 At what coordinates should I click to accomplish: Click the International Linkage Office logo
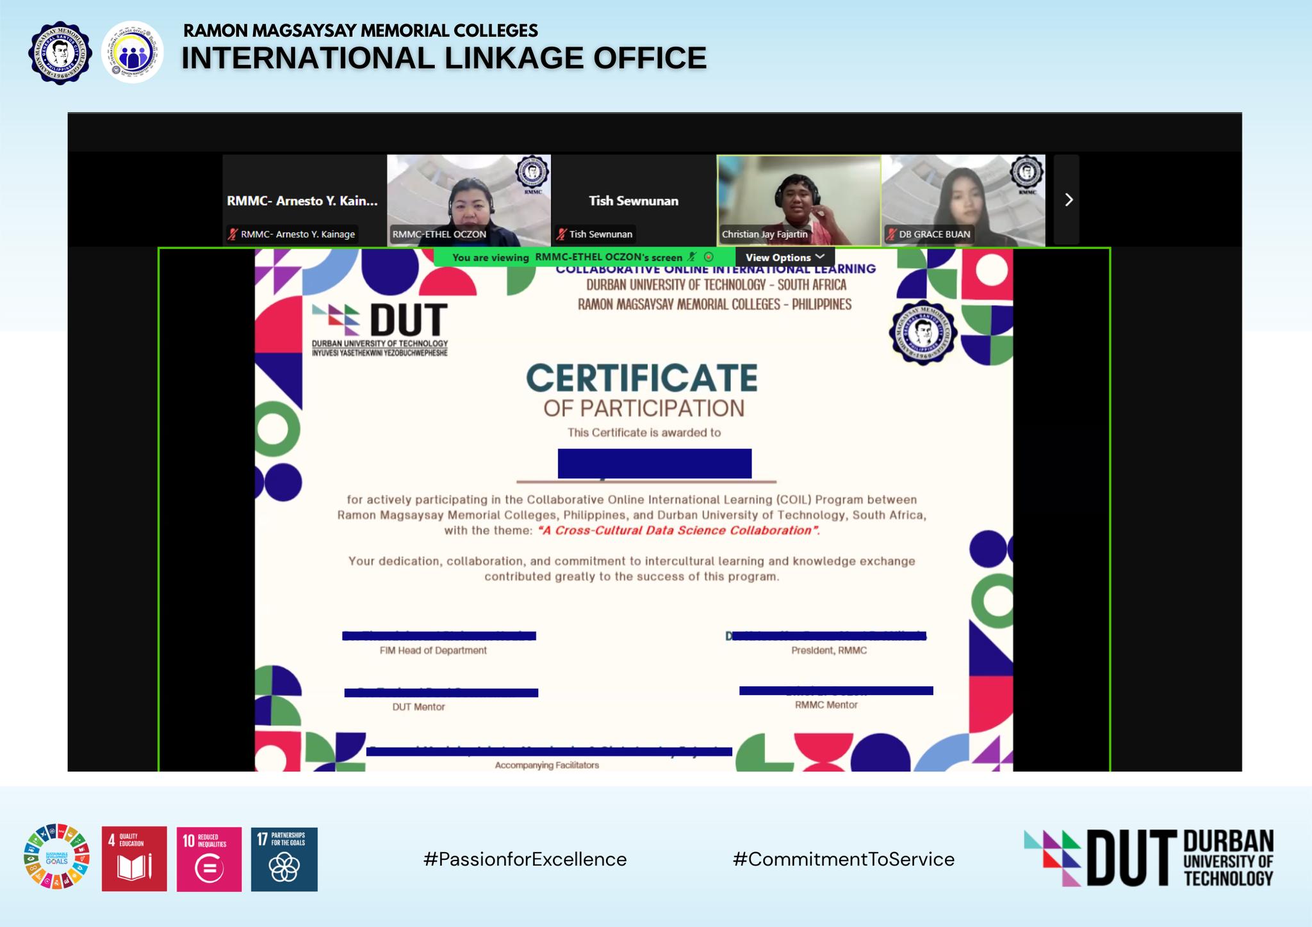(x=133, y=53)
